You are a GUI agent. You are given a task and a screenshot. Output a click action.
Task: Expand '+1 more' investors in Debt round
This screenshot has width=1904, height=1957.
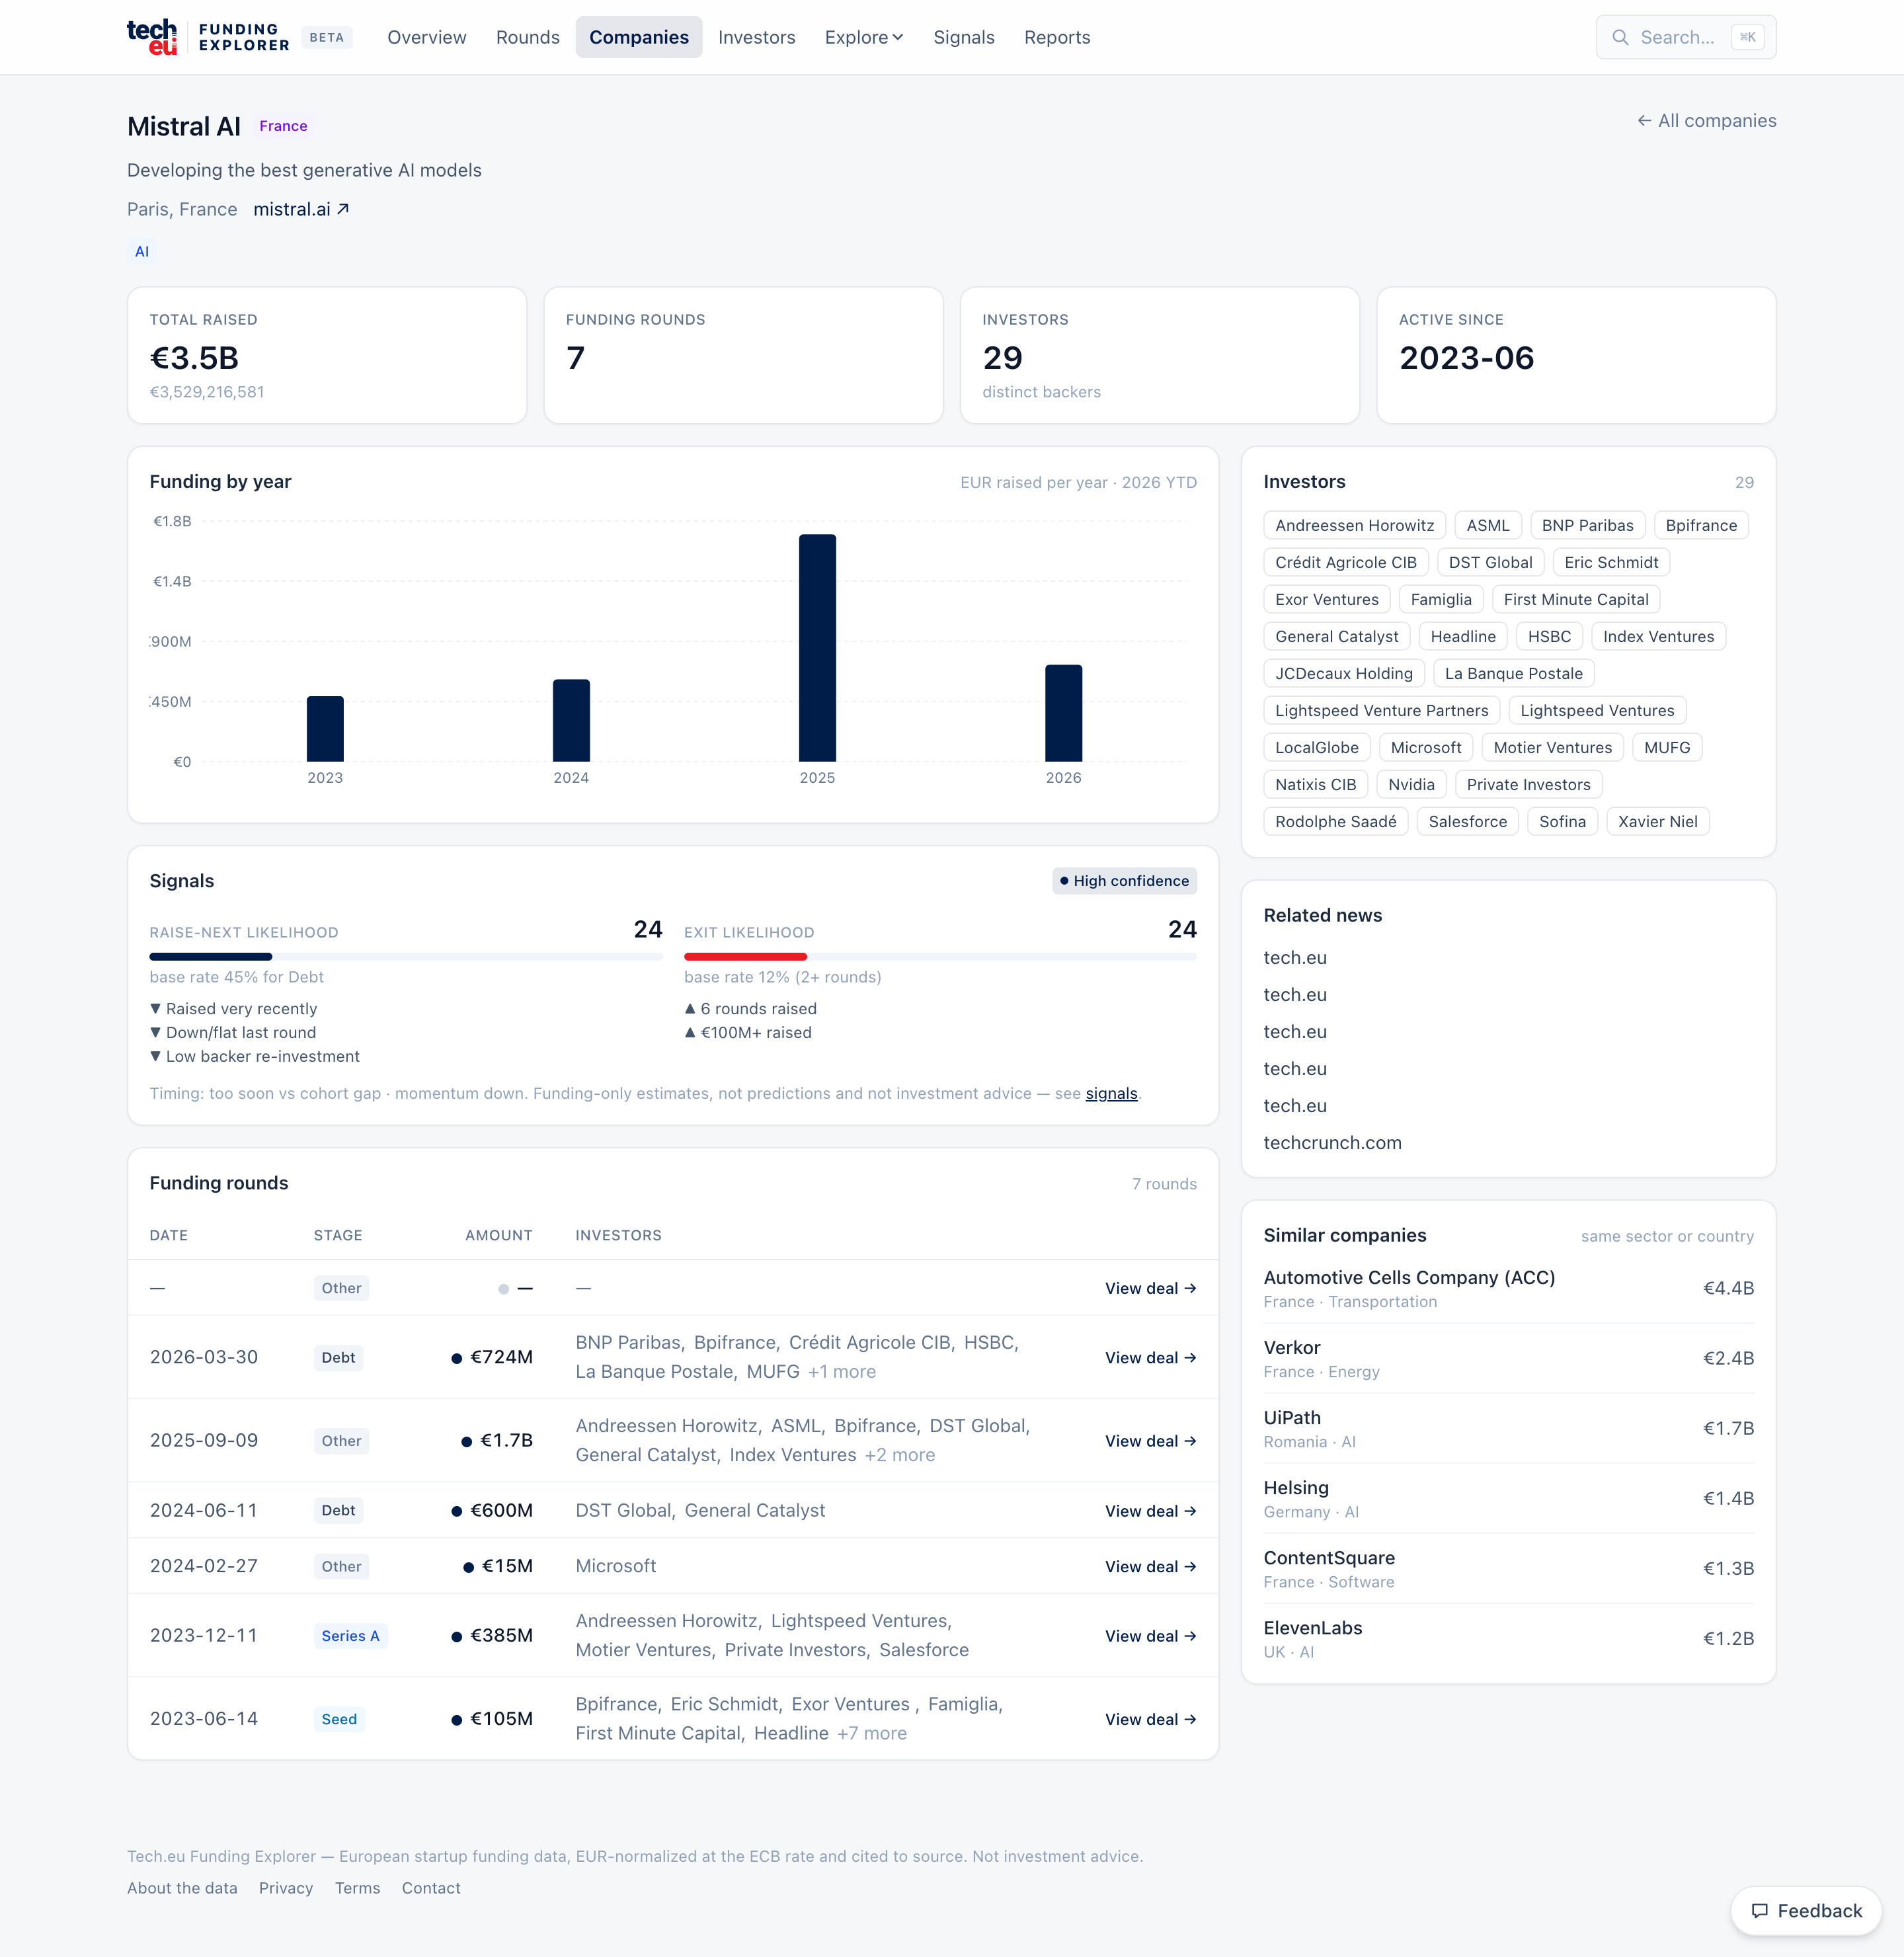841,1371
